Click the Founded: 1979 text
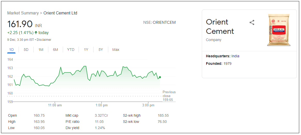This screenshot has width=301, height=135. (x=219, y=63)
